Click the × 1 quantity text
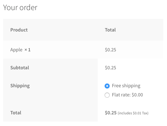 click(x=27, y=50)
